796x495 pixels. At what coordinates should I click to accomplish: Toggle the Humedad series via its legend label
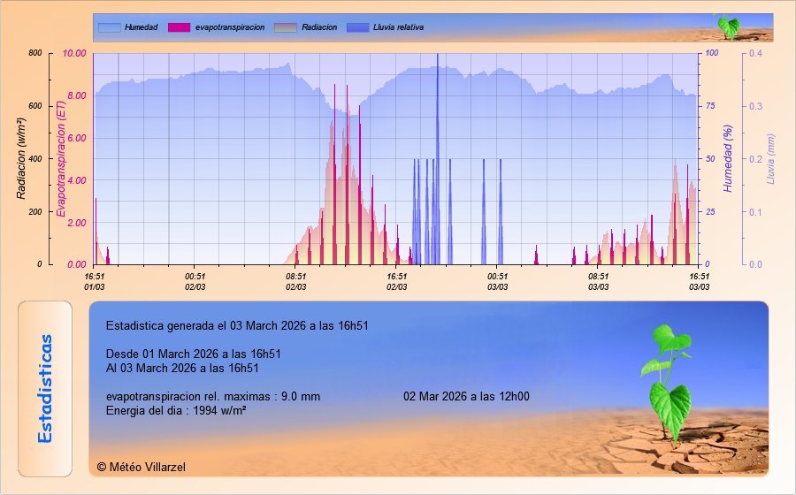click(x=142, y=27)
